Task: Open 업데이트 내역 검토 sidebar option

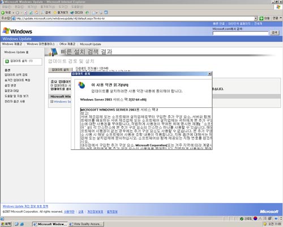Action: [x=16, y=75]
